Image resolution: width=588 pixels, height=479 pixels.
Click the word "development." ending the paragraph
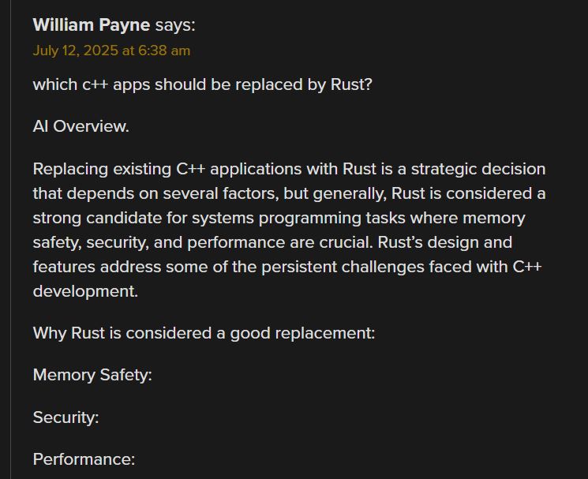pos(85,291)
